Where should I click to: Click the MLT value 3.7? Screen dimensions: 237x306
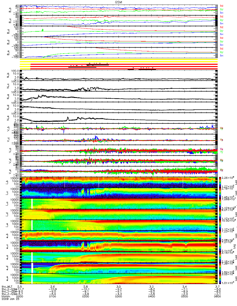click(217, 287)
